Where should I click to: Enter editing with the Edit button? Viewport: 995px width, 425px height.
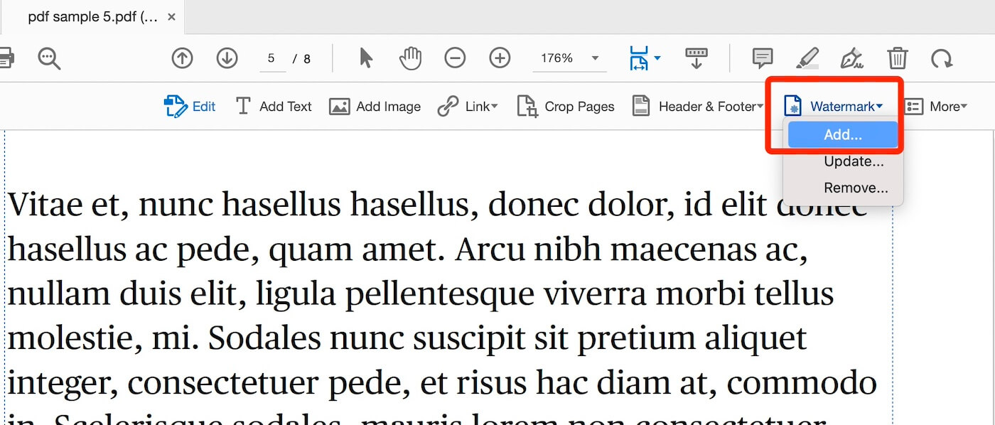pos(190,106)
